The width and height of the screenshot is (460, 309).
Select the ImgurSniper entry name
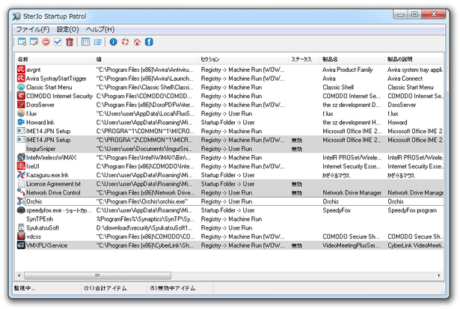tap(41, 149)
